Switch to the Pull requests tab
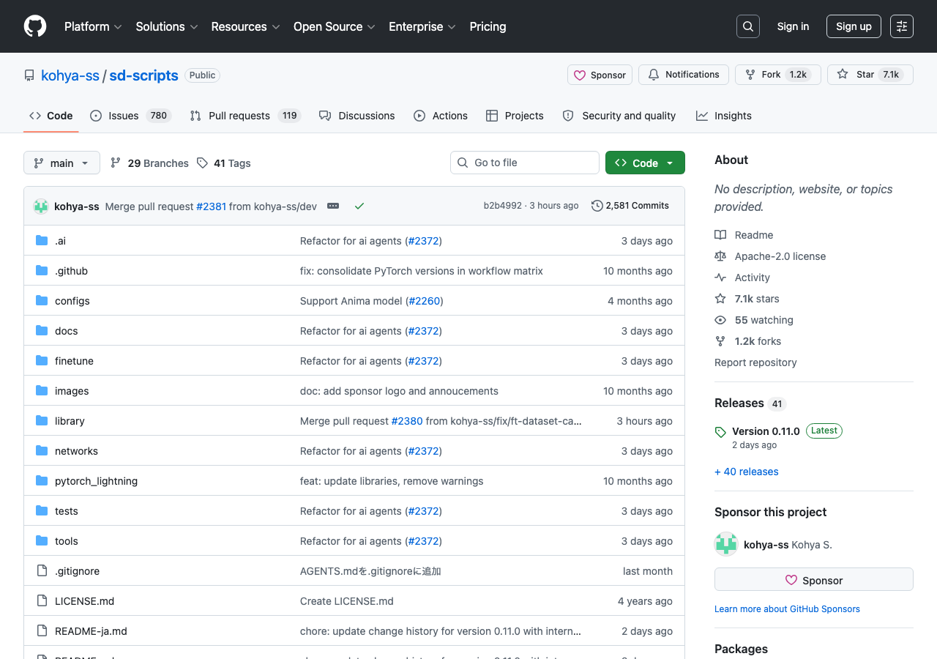937x659 pixels. 245,116
